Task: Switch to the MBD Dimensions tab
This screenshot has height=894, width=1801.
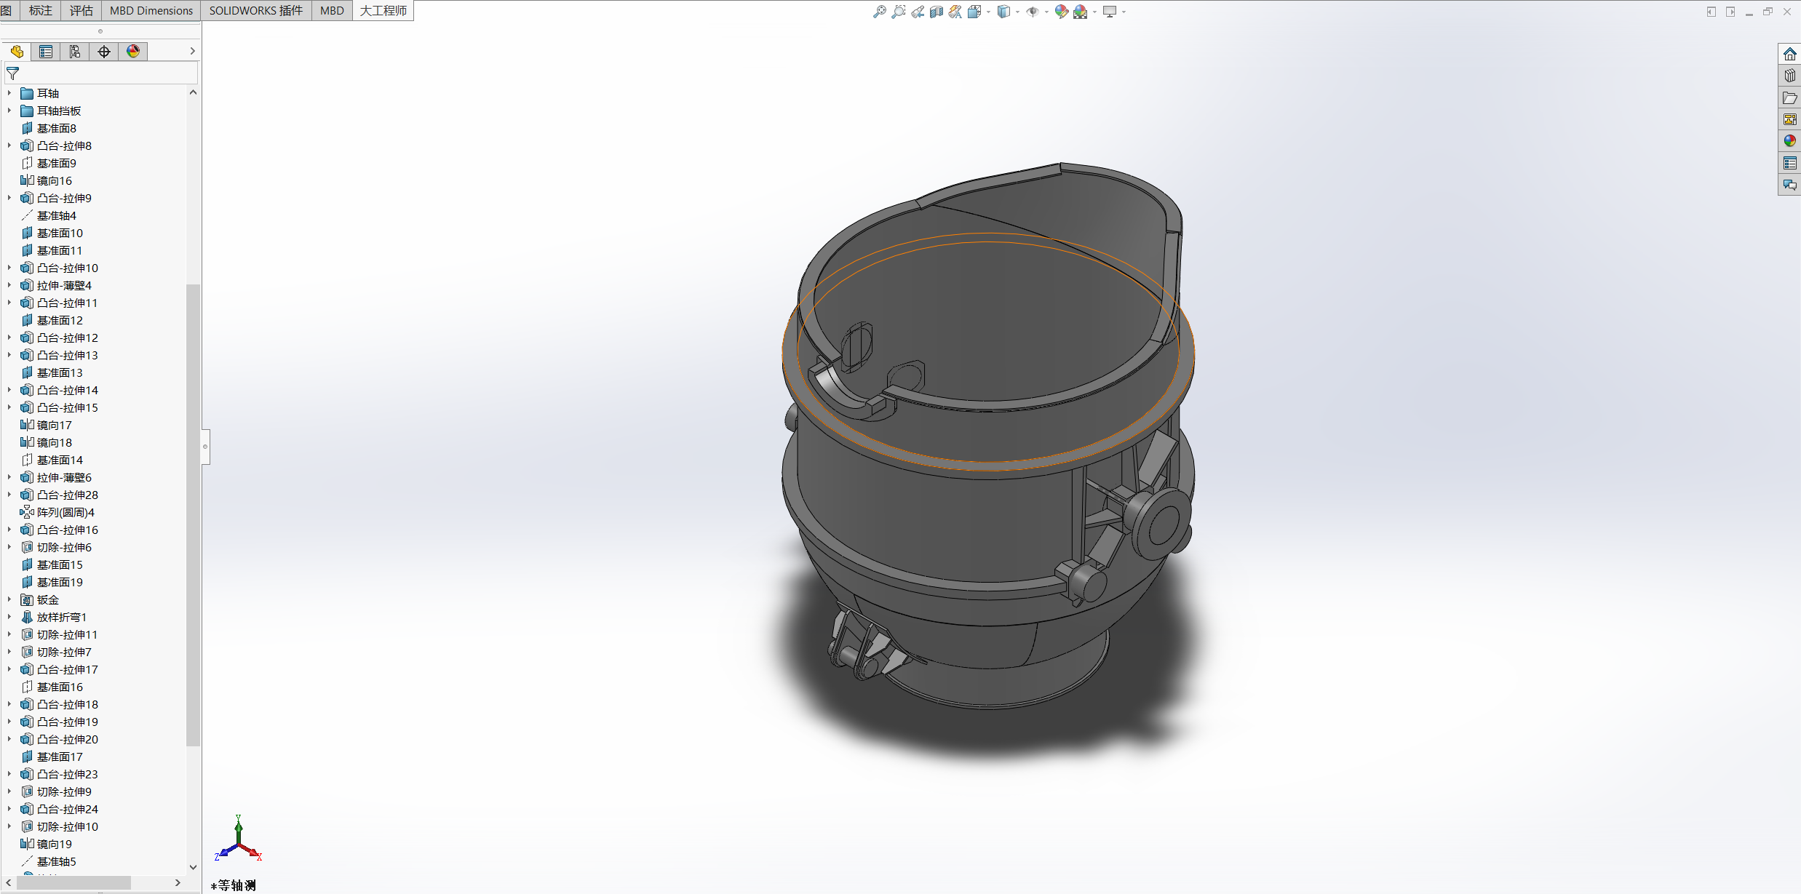Action: [151, 10]
